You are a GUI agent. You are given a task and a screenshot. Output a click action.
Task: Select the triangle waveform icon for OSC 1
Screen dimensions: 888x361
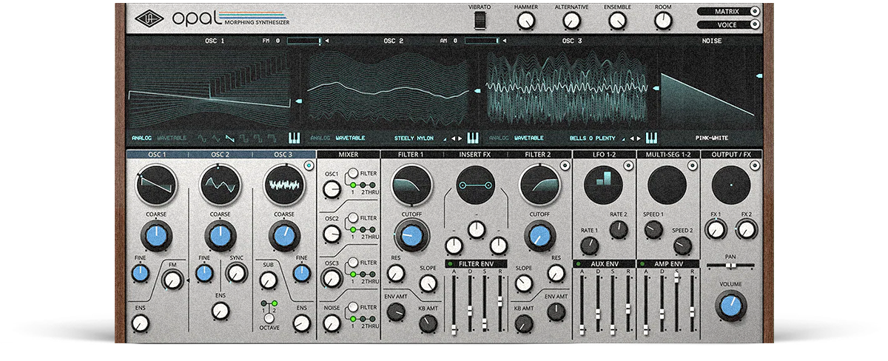coord(216,138)
